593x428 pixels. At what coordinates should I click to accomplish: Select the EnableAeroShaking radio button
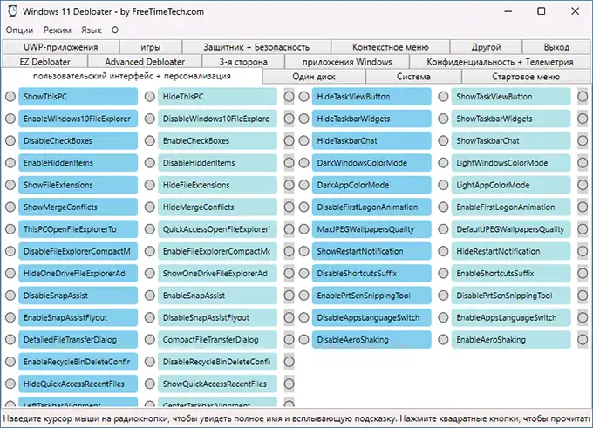tap(443, 340)
